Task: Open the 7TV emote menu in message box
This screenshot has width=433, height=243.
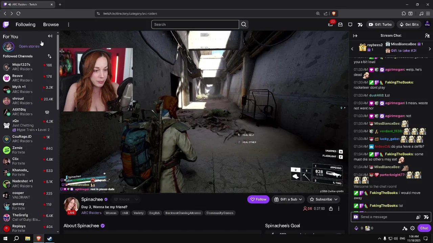Action: point(426,217)
